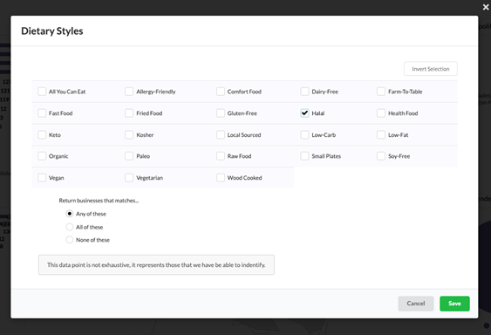Check the Paleo dietary style
Viewport: 491px width, 335px height.
click(129, 156)
